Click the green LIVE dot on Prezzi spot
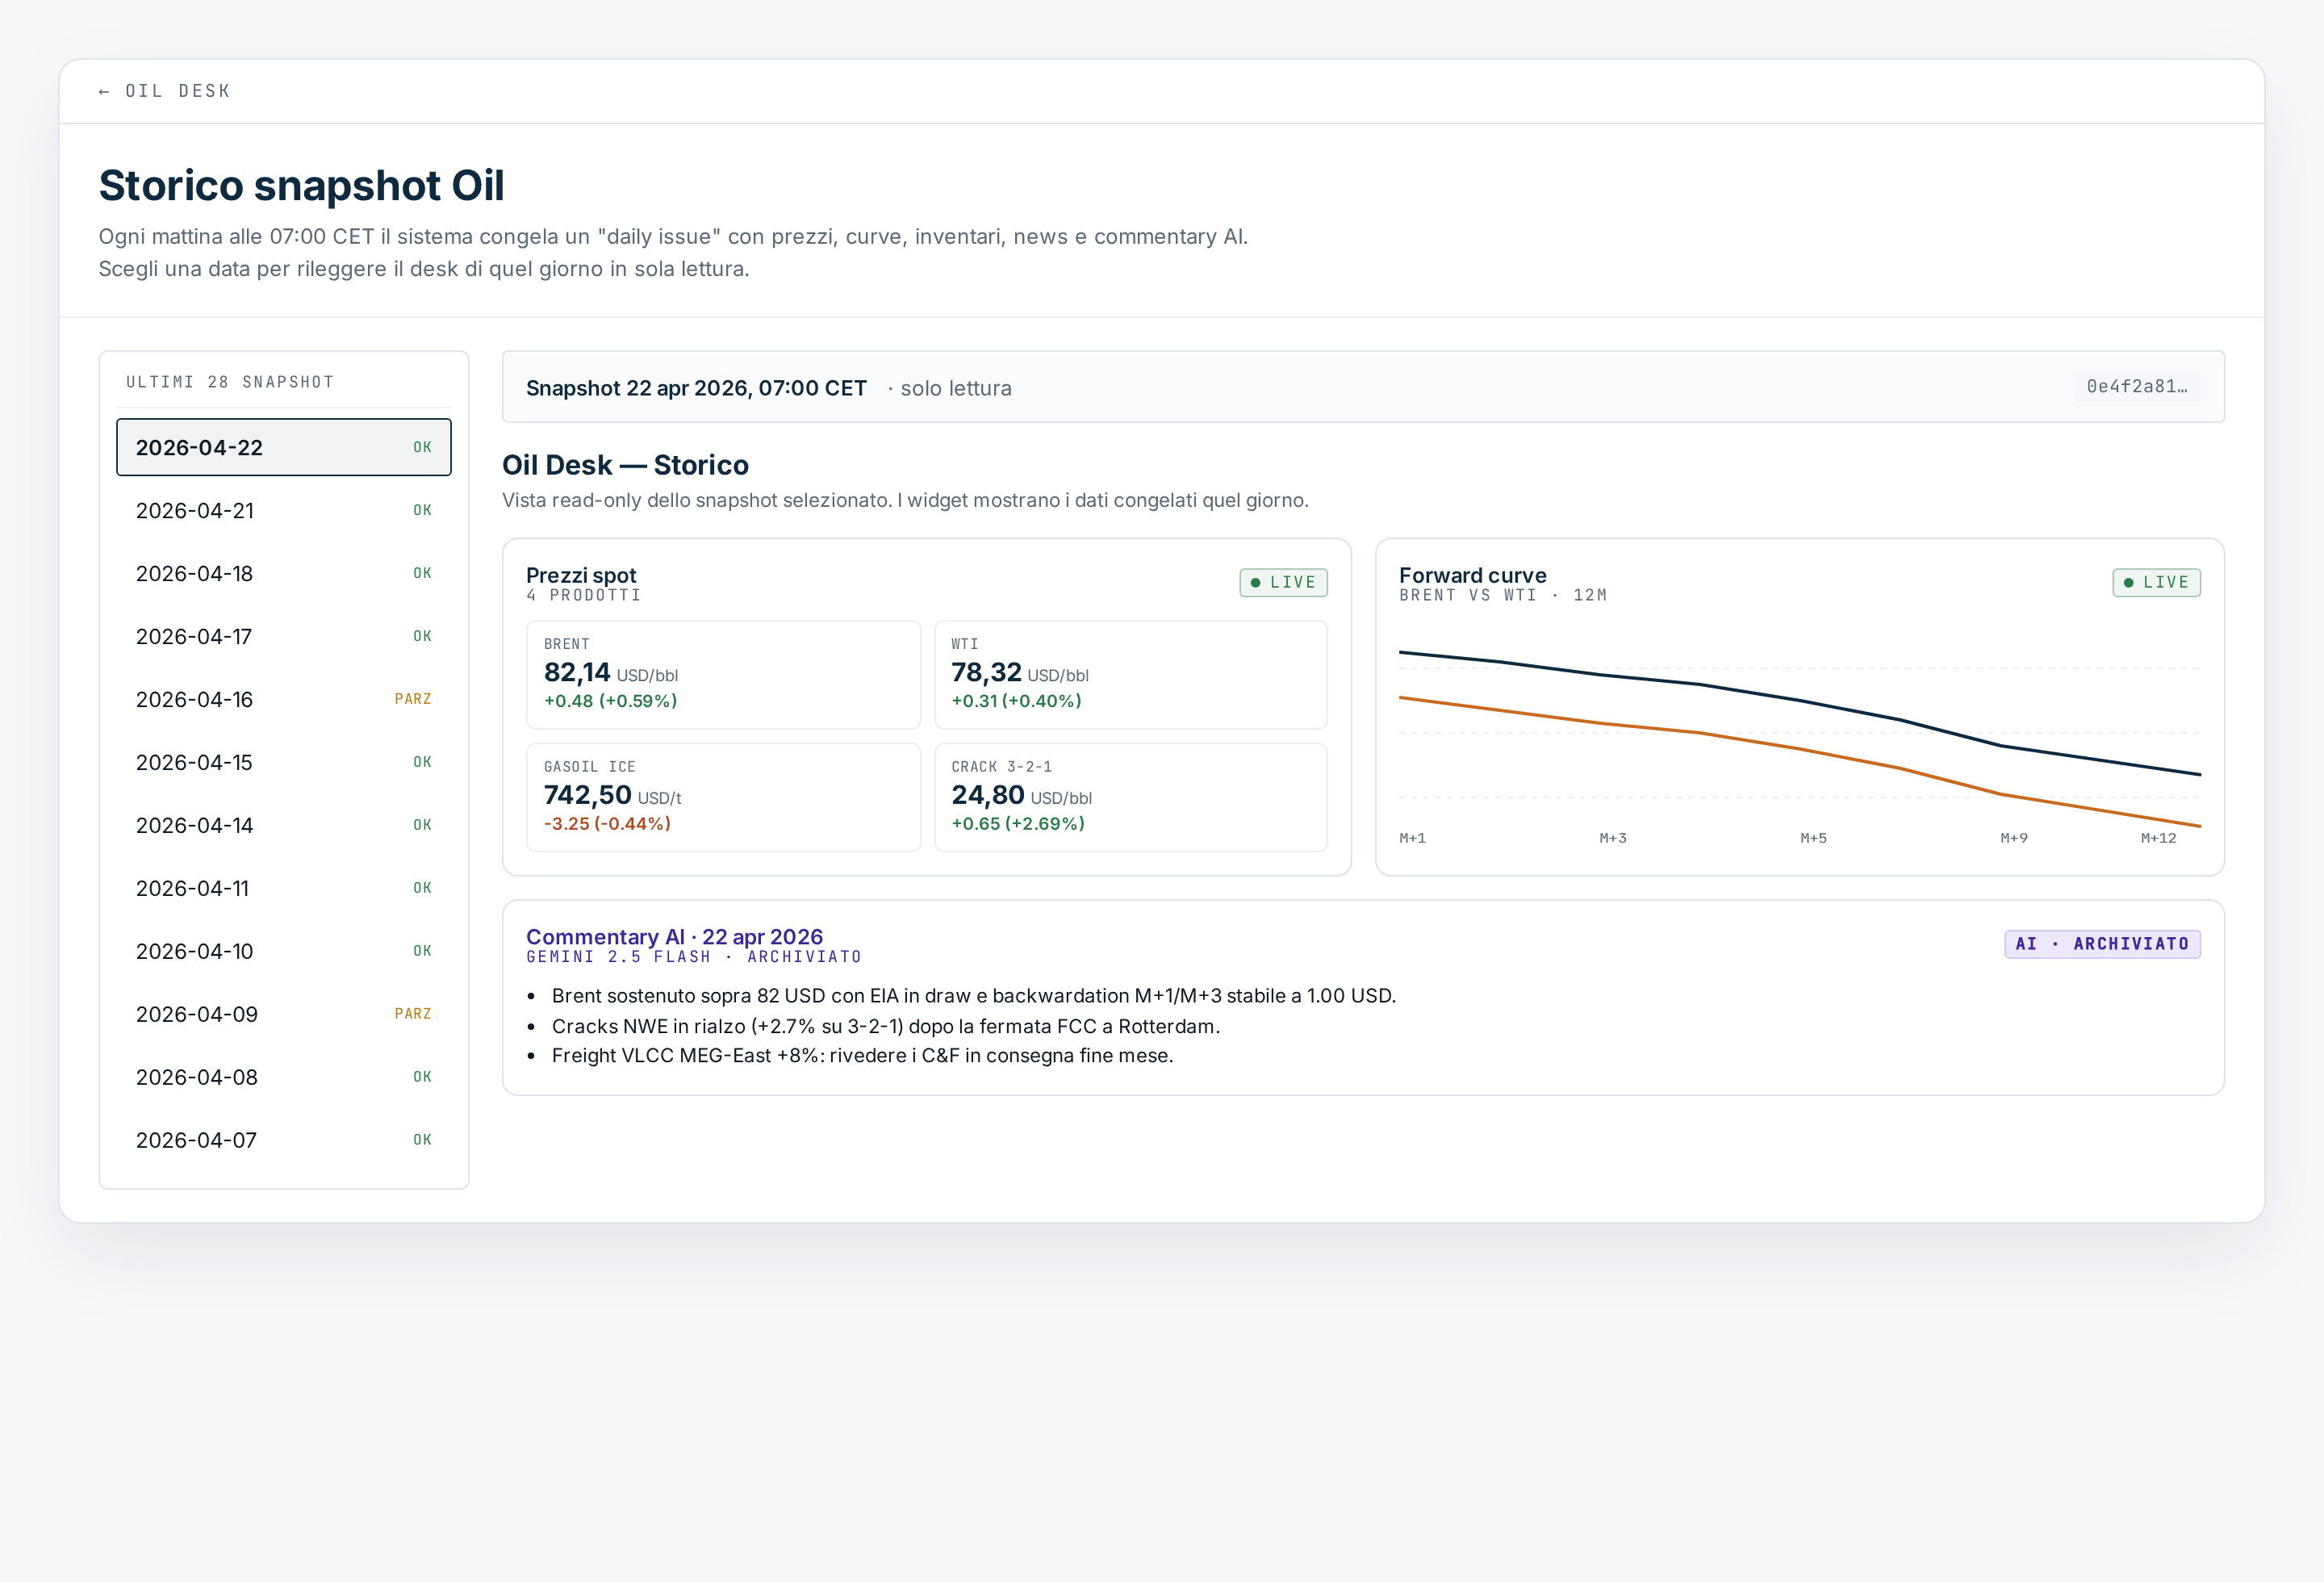 (x=1258, y=582)
